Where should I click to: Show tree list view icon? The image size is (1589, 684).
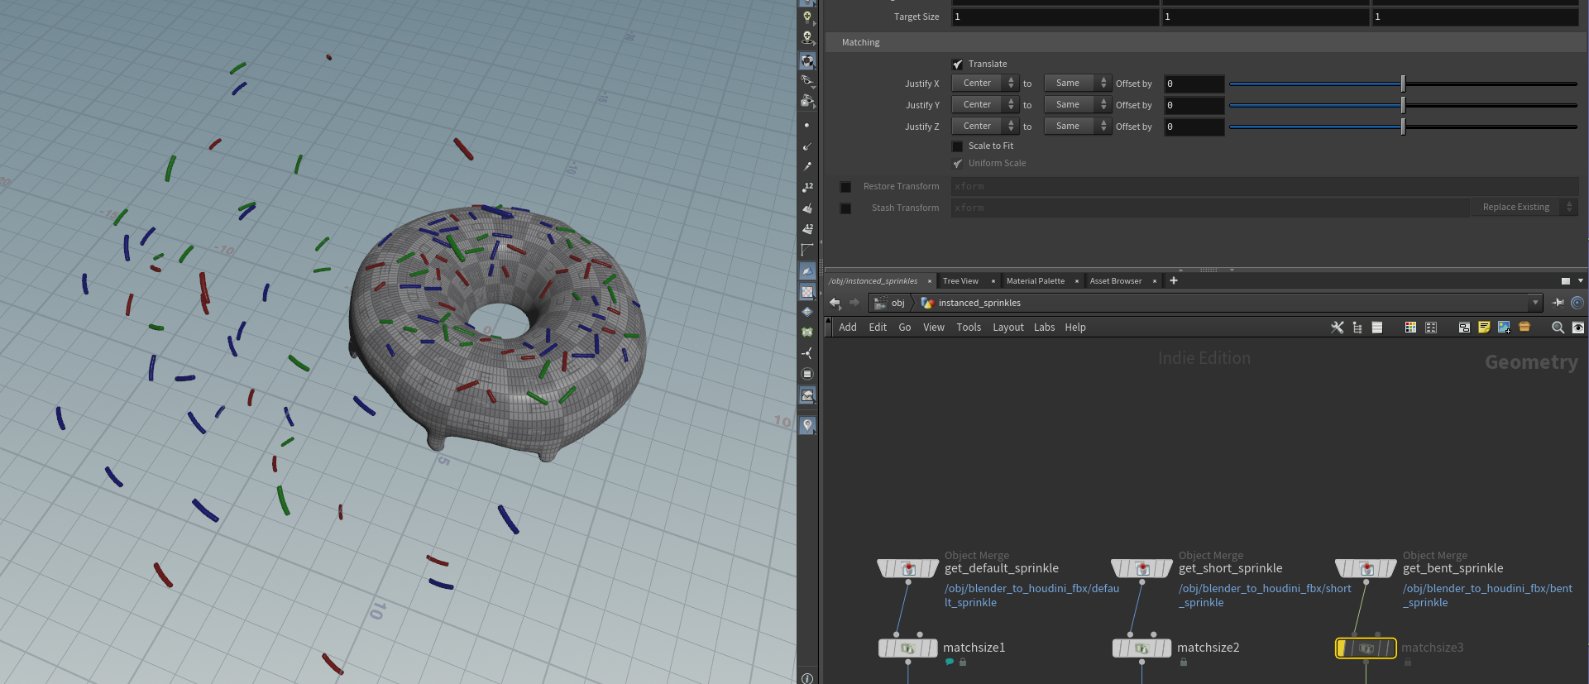tap(1357, 328)
